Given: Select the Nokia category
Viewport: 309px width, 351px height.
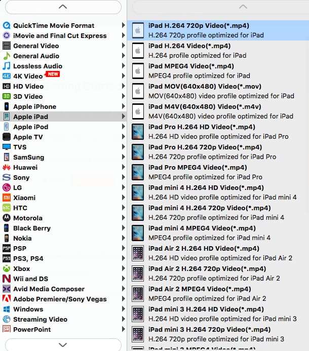Looking at the screenshot, I should tap(63, 238).
